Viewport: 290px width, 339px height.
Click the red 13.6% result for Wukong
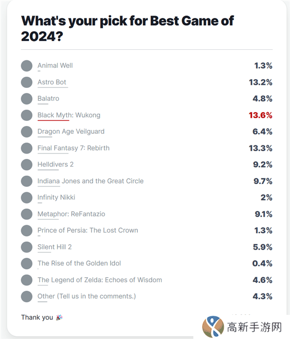[261, 115]
